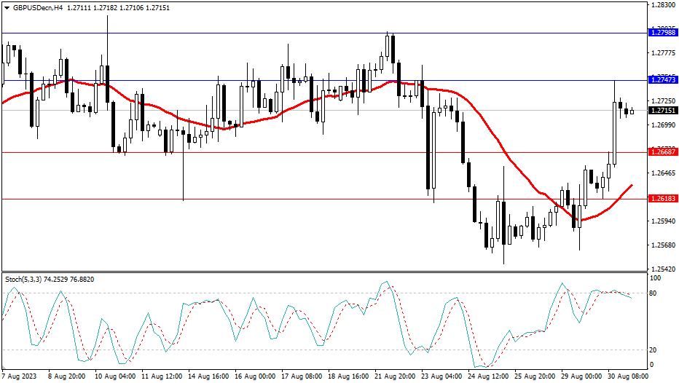Click the 1.27151 current price tag
Viewport: 679px width, 383px height.
662,111
